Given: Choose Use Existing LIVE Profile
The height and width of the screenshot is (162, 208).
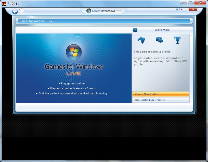Looking at the screenshot, I should pos(161,100).
